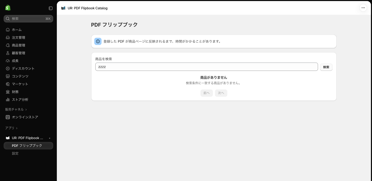Click the storefront icon beside オンラインストア
The image size is (372, 181).
click(8, 117)
